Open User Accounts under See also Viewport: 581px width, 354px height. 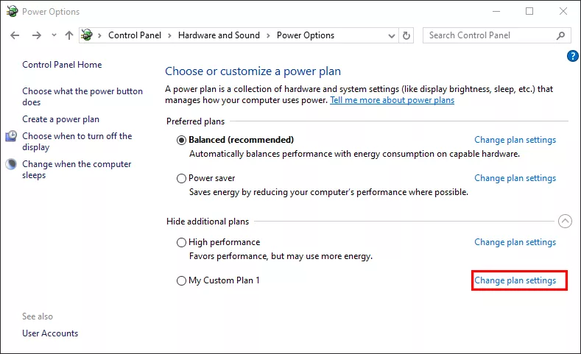point(50,333)
